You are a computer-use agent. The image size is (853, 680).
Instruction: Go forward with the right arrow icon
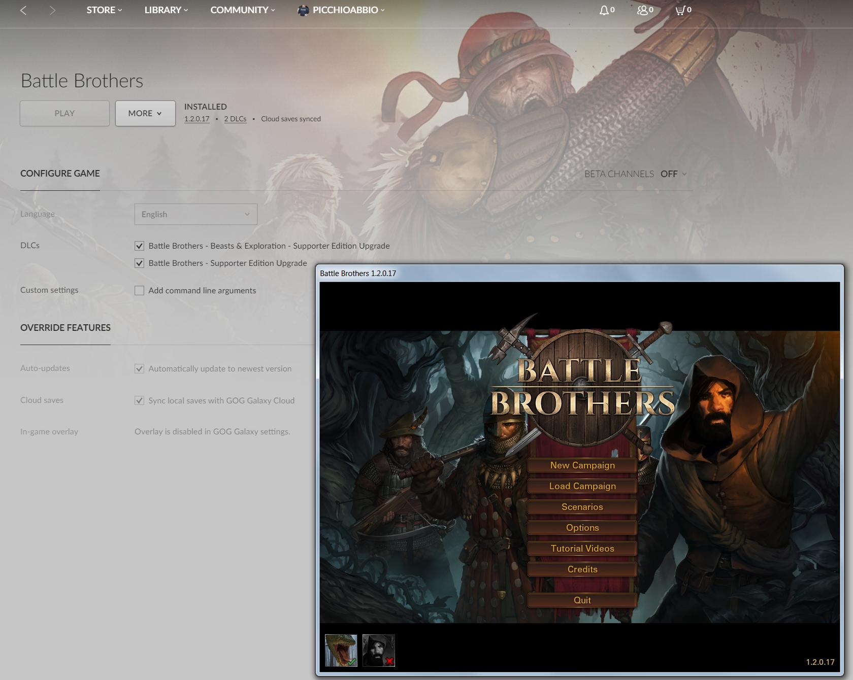[x=52, y=10]
